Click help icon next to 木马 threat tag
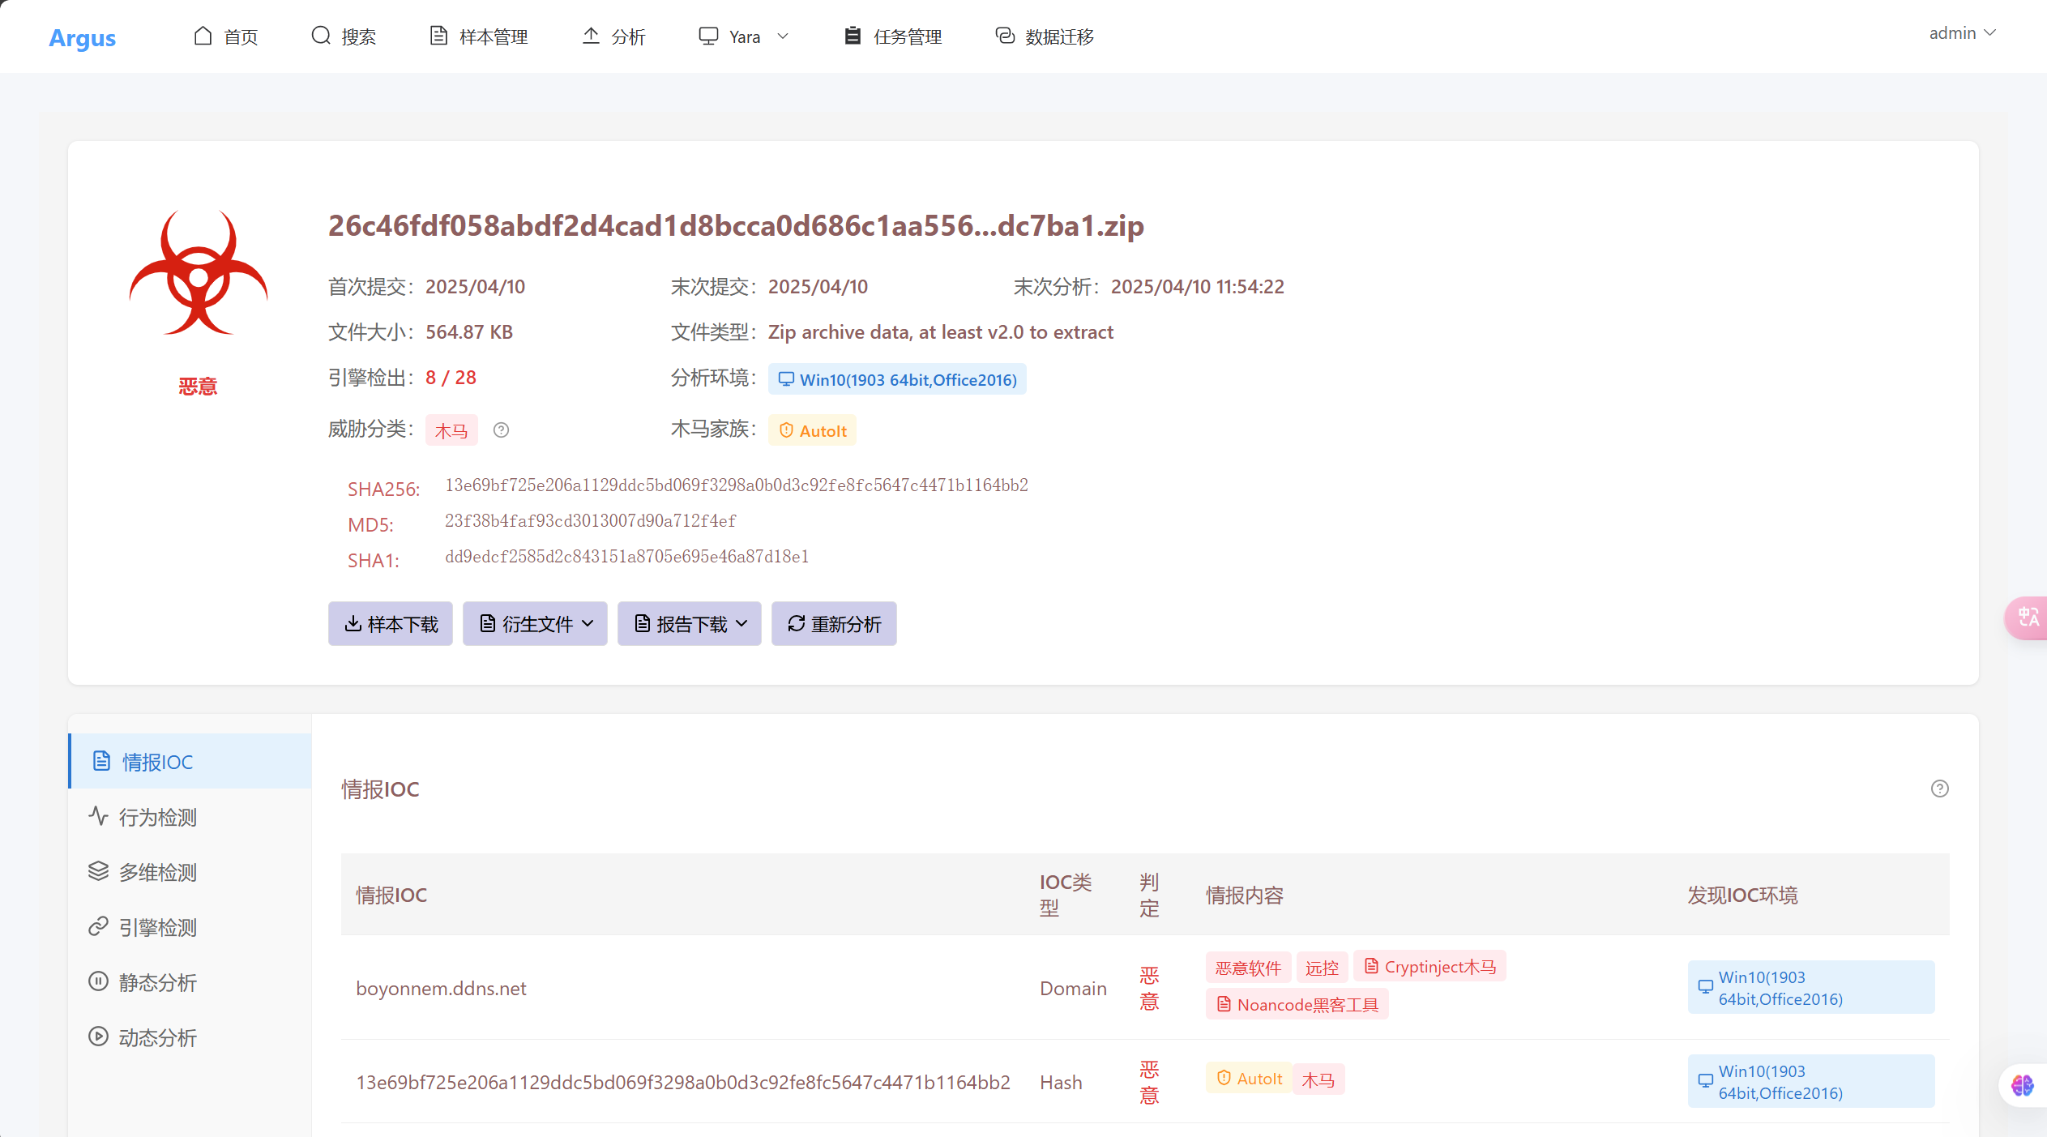 click(501, 430)
